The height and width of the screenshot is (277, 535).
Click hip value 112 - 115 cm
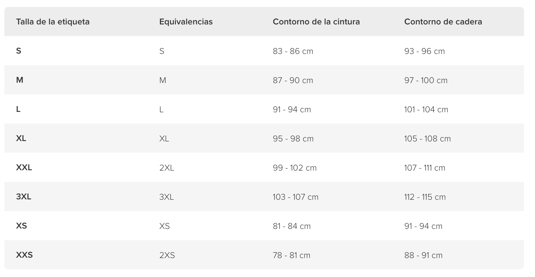point(425,197)
